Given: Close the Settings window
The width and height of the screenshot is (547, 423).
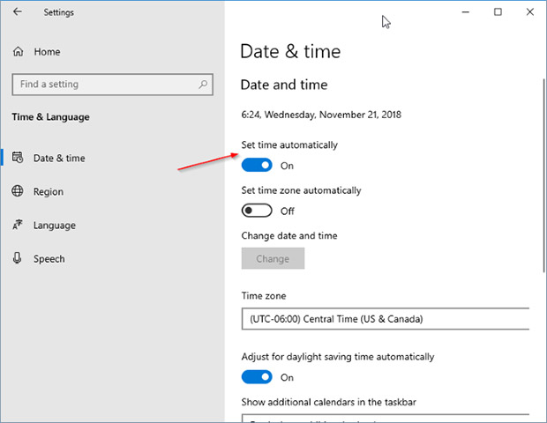Looking at the screenshot, I should click(530, 12).
